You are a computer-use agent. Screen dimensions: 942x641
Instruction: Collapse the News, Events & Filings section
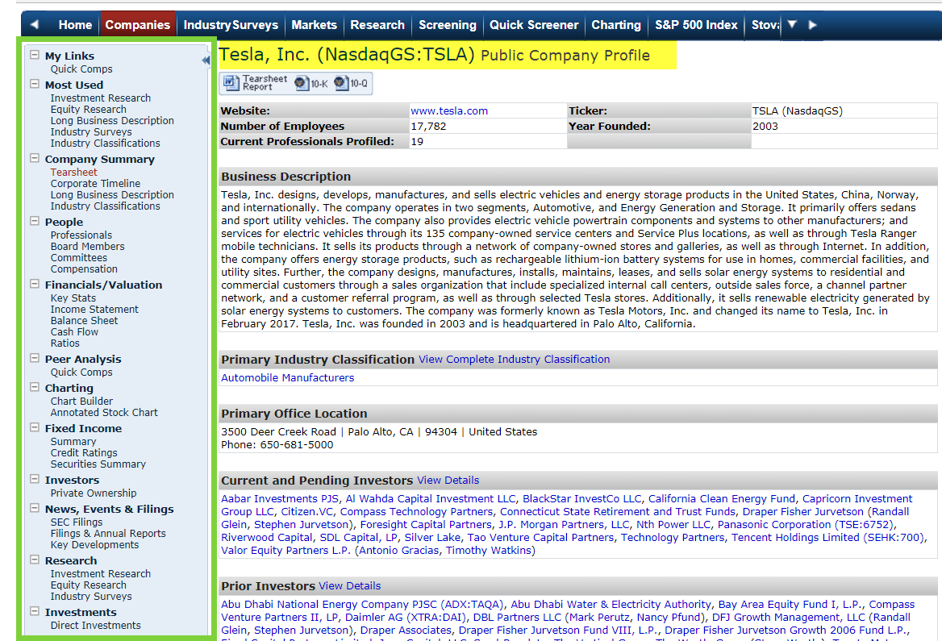pos(35,508)
